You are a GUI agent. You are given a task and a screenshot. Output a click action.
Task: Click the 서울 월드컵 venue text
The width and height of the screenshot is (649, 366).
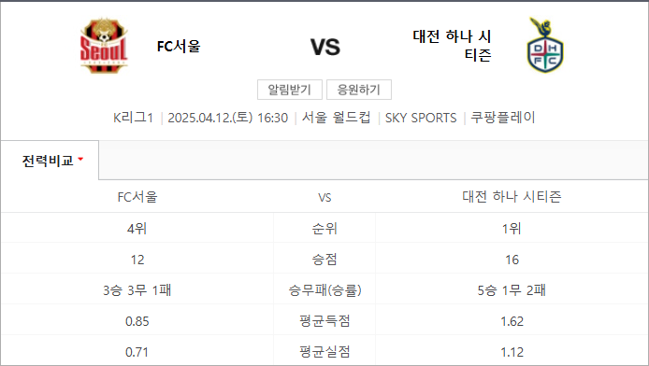click(336, 118)
